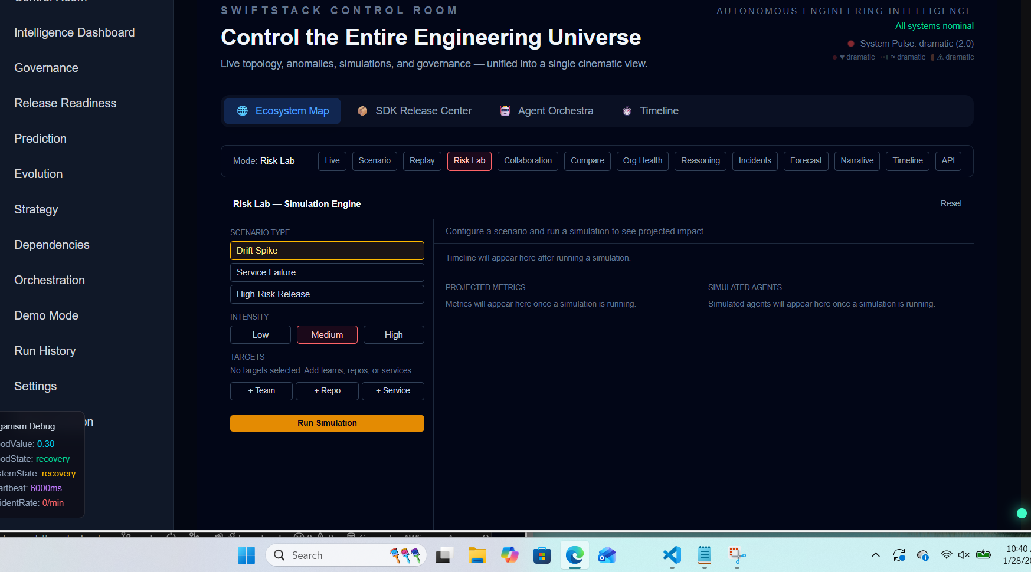Select the Service Failure scenario type
The image size is (1031, 572).
pos(327,272)
